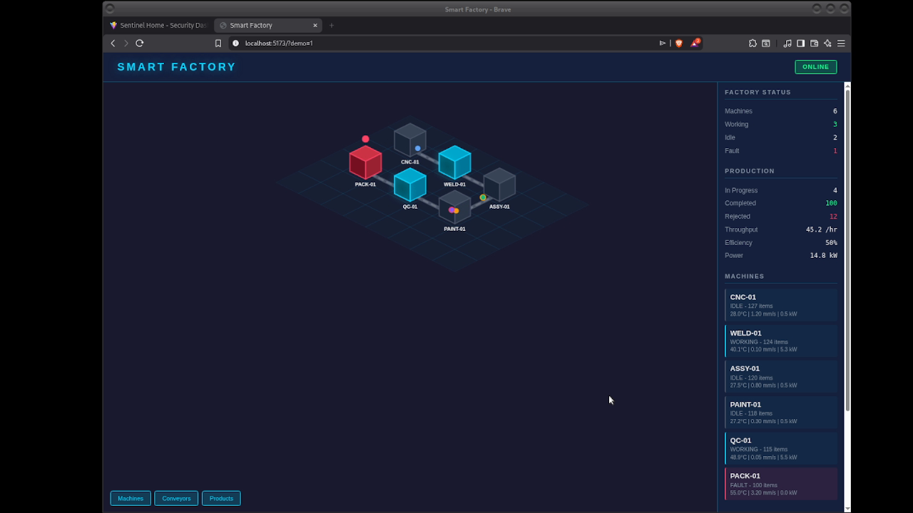This screenshot has width=913, height=513.
Task: Switch to the Sentinel Home tab
Action: [158, 25]
